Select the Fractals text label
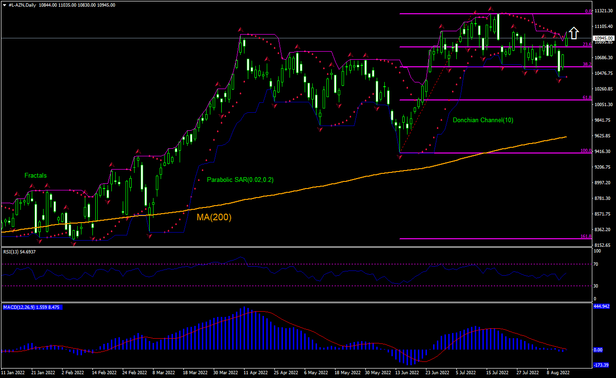The image size is (616, 378). pyautogui.click(x=35, y=175)
